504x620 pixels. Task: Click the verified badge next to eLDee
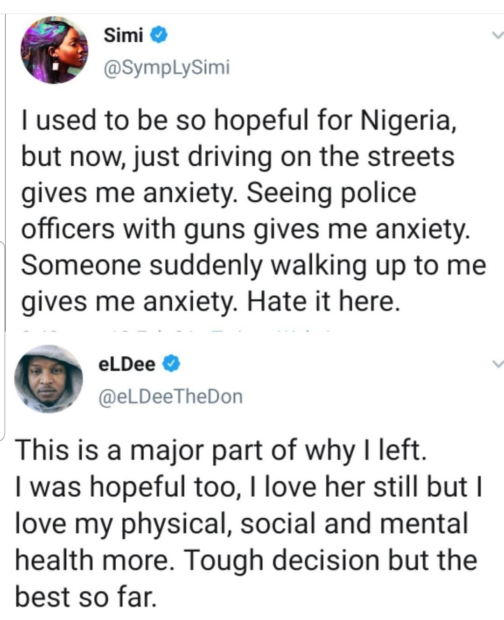171,364
